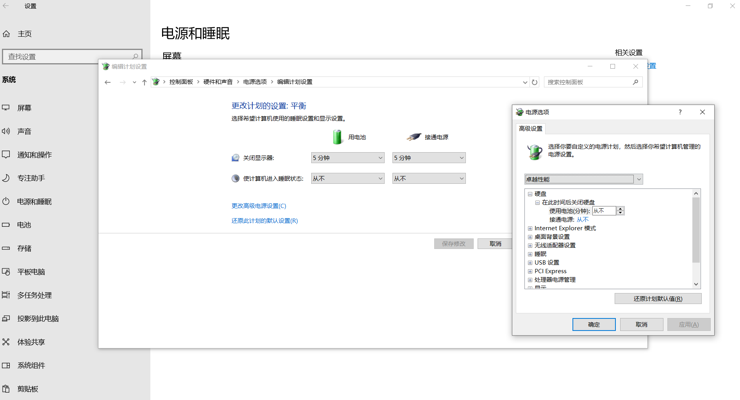Open 专注助手 focus assist in sidebar

(x=31, y=178)
